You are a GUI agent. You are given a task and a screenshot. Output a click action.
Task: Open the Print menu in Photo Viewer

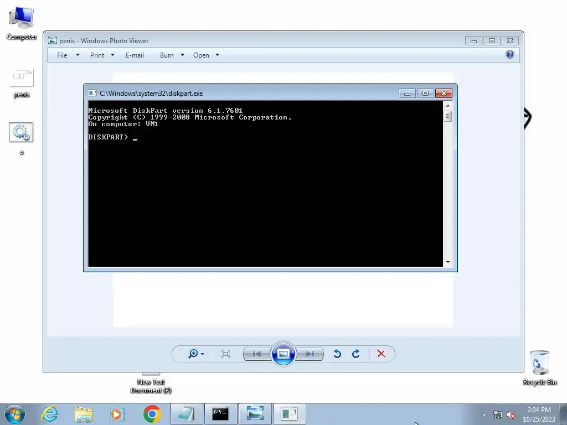97,55
